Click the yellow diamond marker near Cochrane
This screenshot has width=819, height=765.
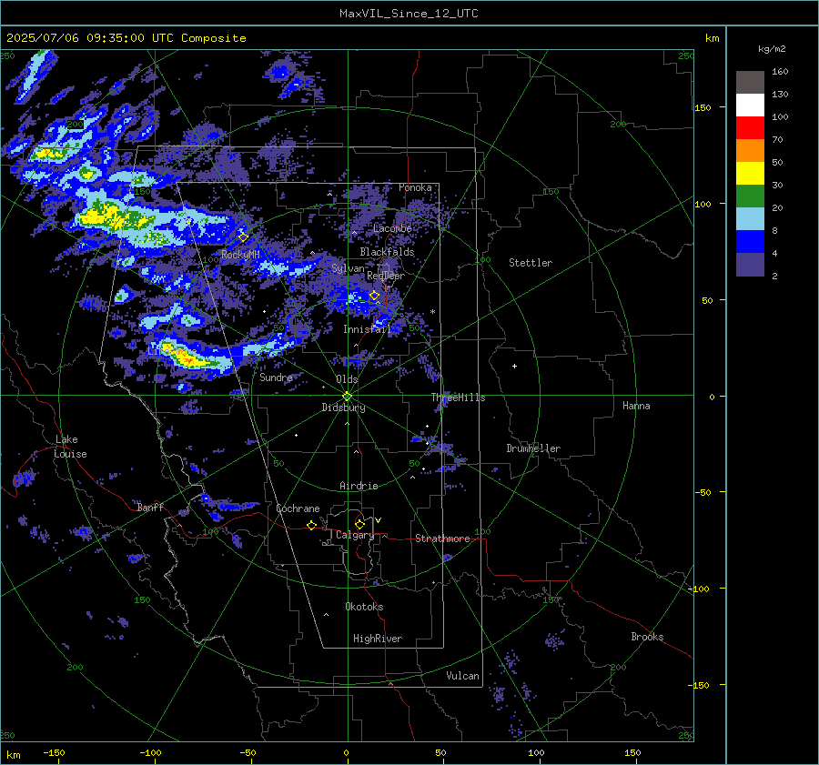tap(311, 526)
